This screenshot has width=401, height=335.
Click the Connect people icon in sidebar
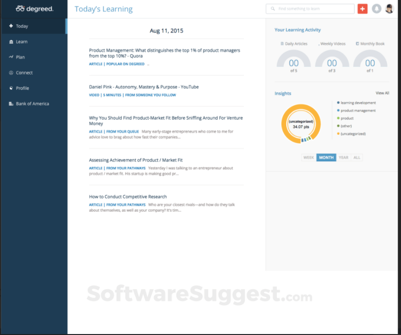point(11,73)
